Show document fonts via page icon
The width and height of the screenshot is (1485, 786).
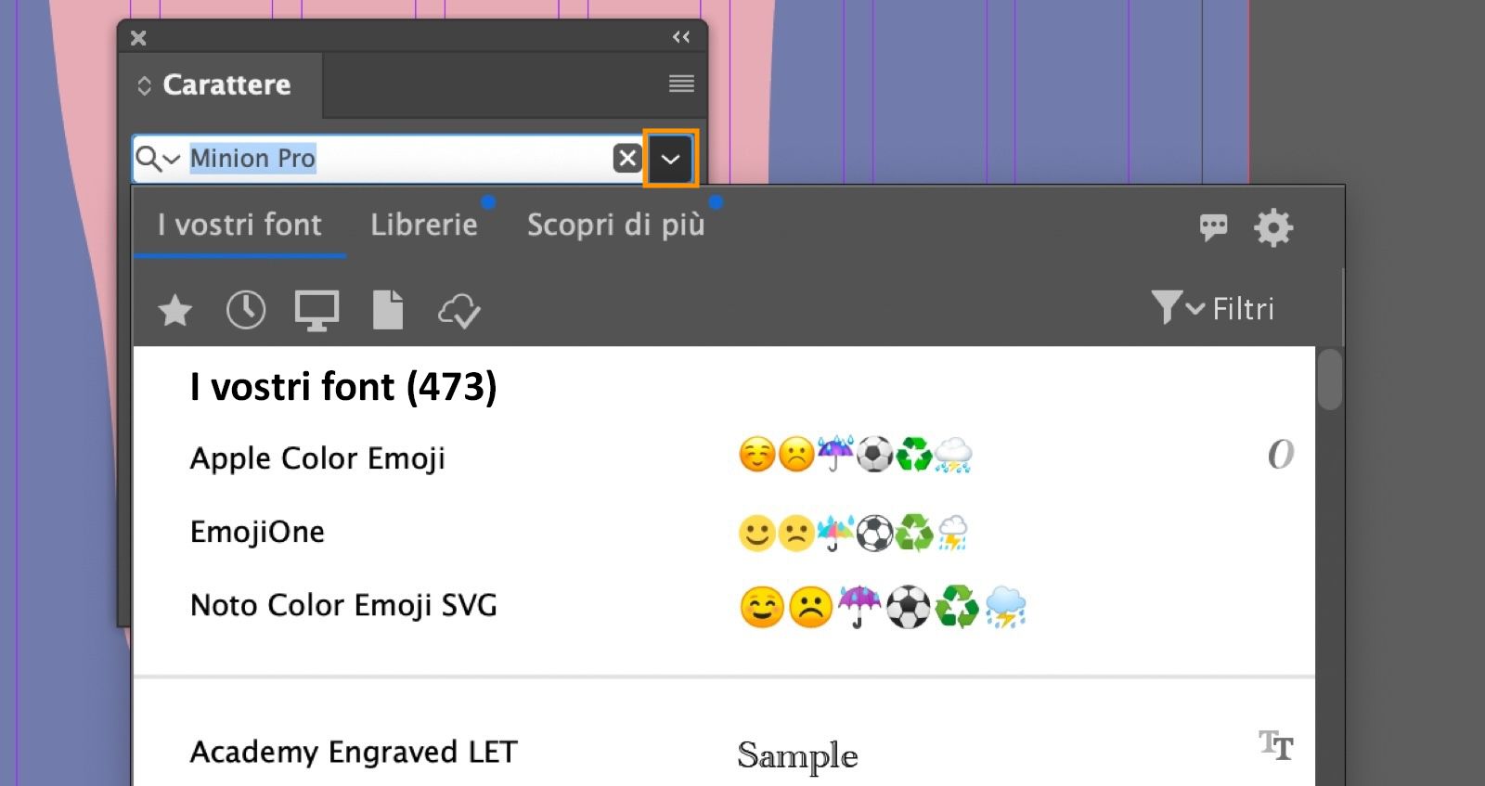388,310
